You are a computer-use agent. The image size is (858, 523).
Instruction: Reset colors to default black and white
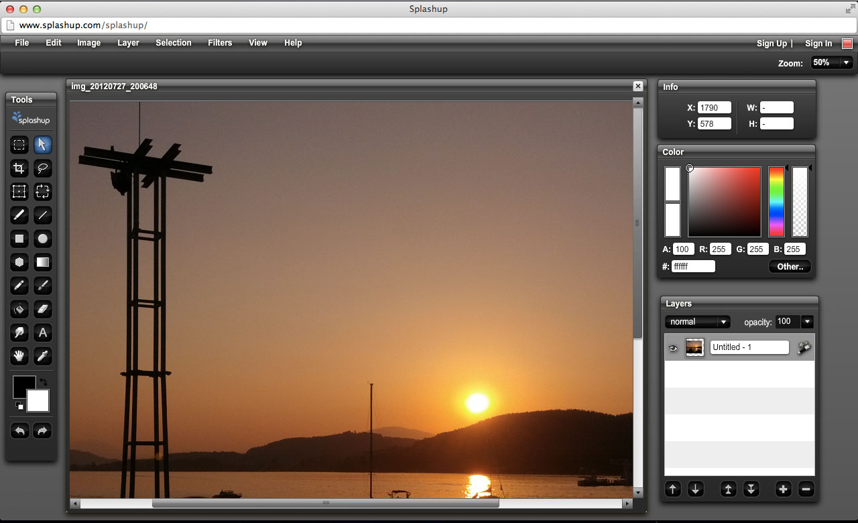pyautogui.click(x=19, y=406)
